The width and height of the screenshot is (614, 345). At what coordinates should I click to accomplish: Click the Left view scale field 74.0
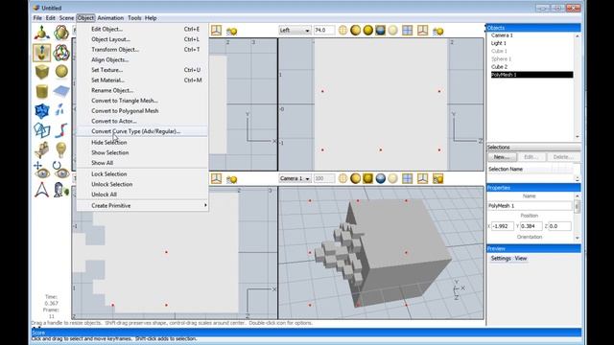point(324,30)
